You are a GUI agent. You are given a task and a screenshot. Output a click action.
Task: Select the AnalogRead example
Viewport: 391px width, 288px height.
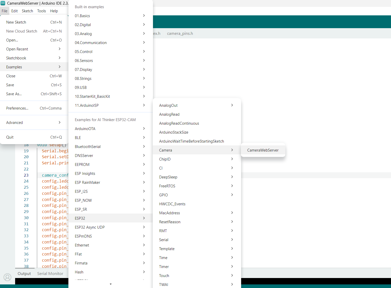[x=169, y=114]
